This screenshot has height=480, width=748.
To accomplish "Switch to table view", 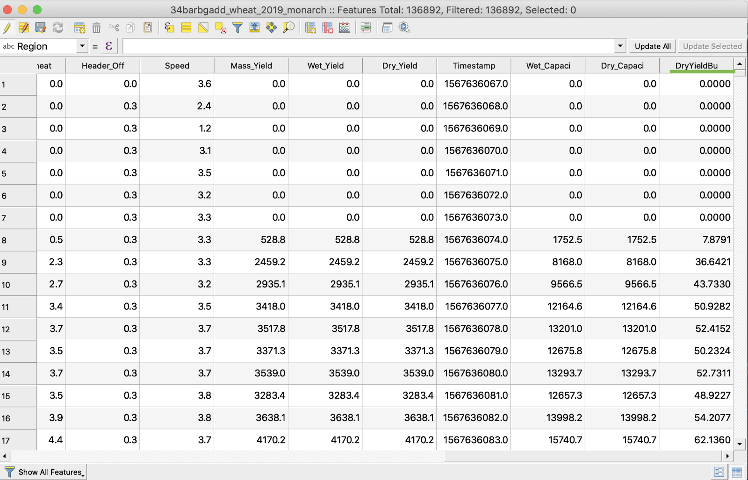I will tap(737, 472).
